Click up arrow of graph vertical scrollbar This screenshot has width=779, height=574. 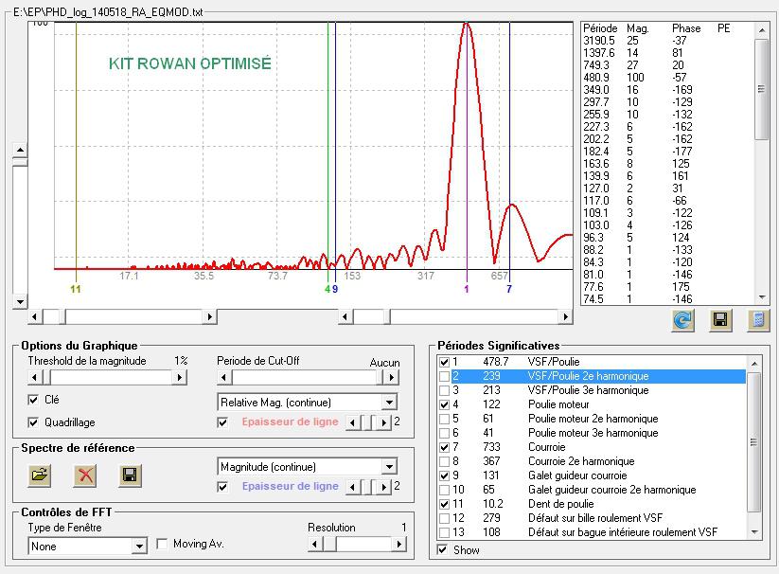point(20,150)
